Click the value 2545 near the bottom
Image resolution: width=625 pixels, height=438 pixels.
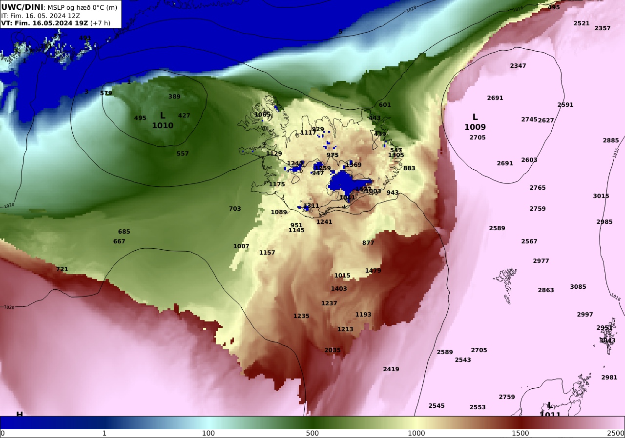tap(437, 406)
